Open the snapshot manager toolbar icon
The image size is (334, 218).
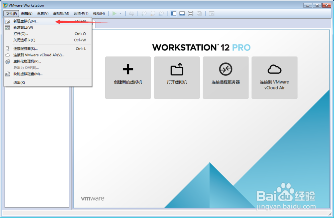pyautogui.click(x=161, y=14)
